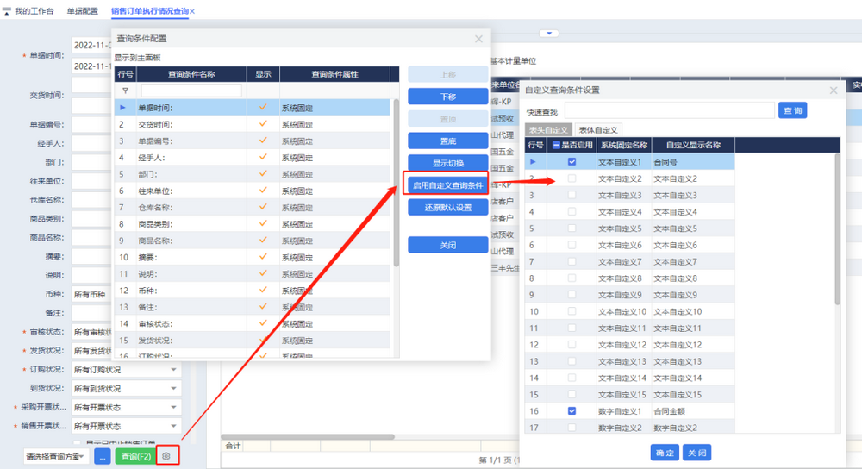Click the 启用自定义查询条件 button
Viewport: 862px width, 469px height.
pyautogui.click(x=447, y=184)
